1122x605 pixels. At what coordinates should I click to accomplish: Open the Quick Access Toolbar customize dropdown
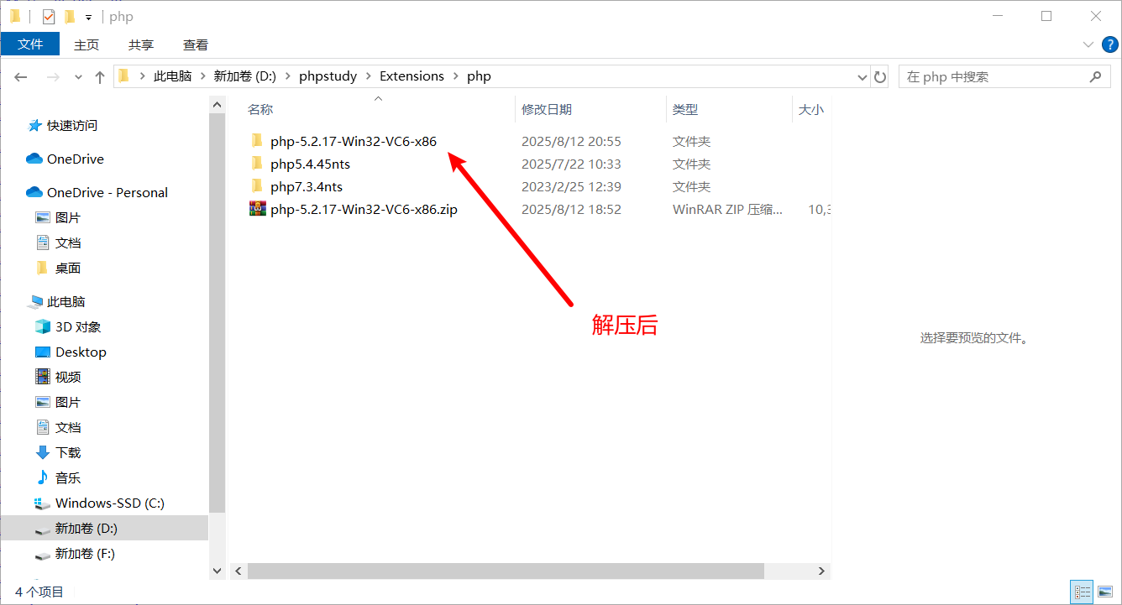coord(87,15)
